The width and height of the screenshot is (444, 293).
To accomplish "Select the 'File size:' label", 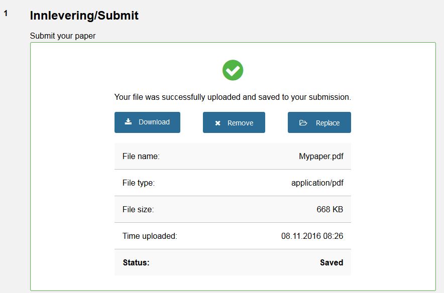I will coord(138,209).
